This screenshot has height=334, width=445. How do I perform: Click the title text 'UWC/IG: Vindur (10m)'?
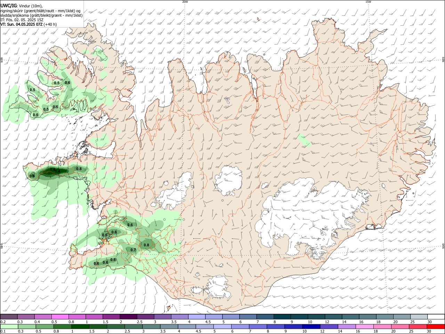pos(21,6)
